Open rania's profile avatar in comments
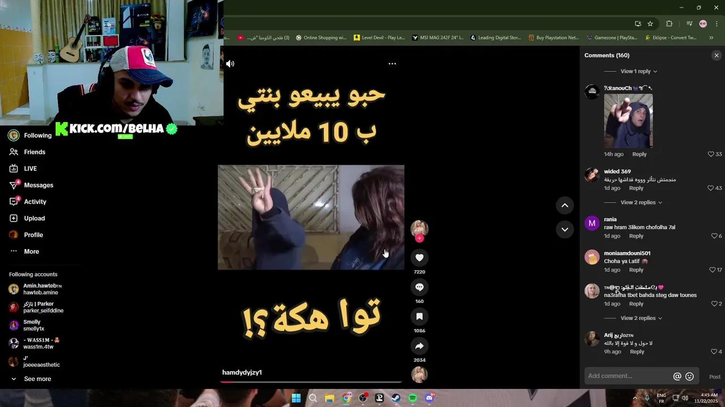 pos(592,223)
